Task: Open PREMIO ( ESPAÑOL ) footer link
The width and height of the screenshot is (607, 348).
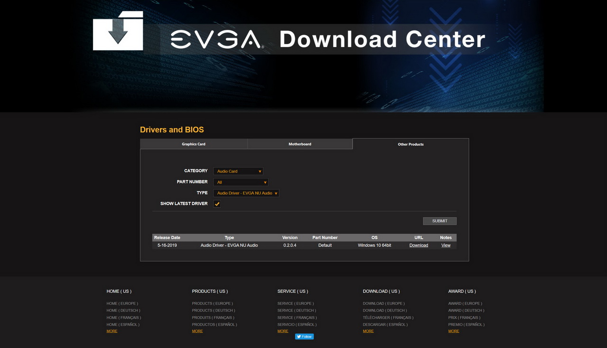Action: click(x=467, y=325)
